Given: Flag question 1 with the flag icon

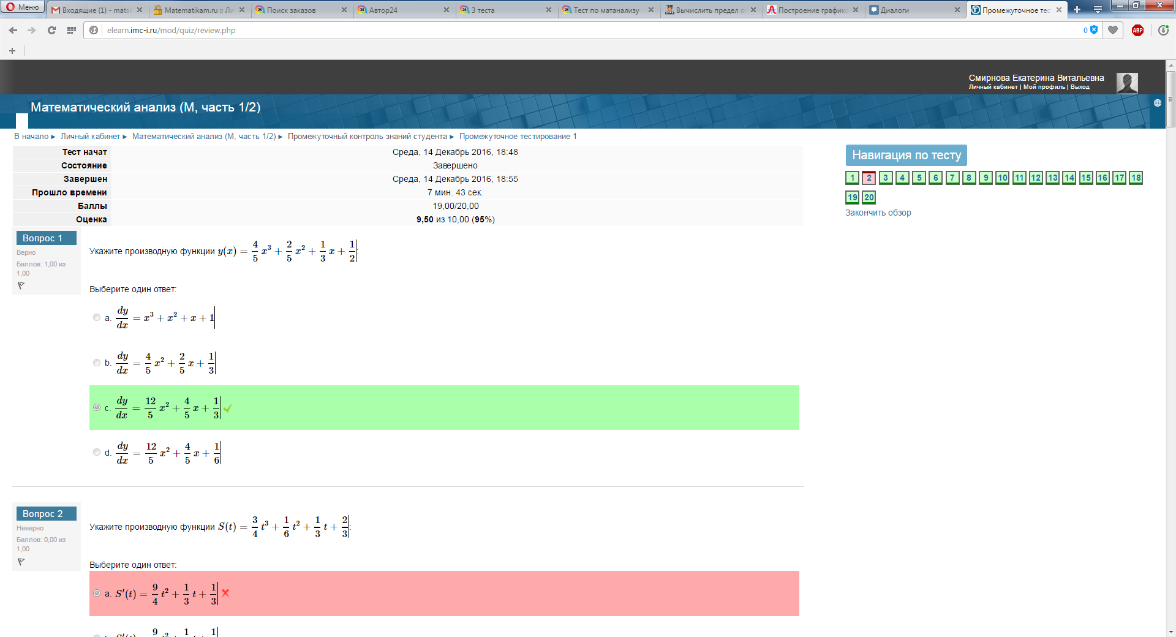Looking at the screenshot, I should 21,285.
